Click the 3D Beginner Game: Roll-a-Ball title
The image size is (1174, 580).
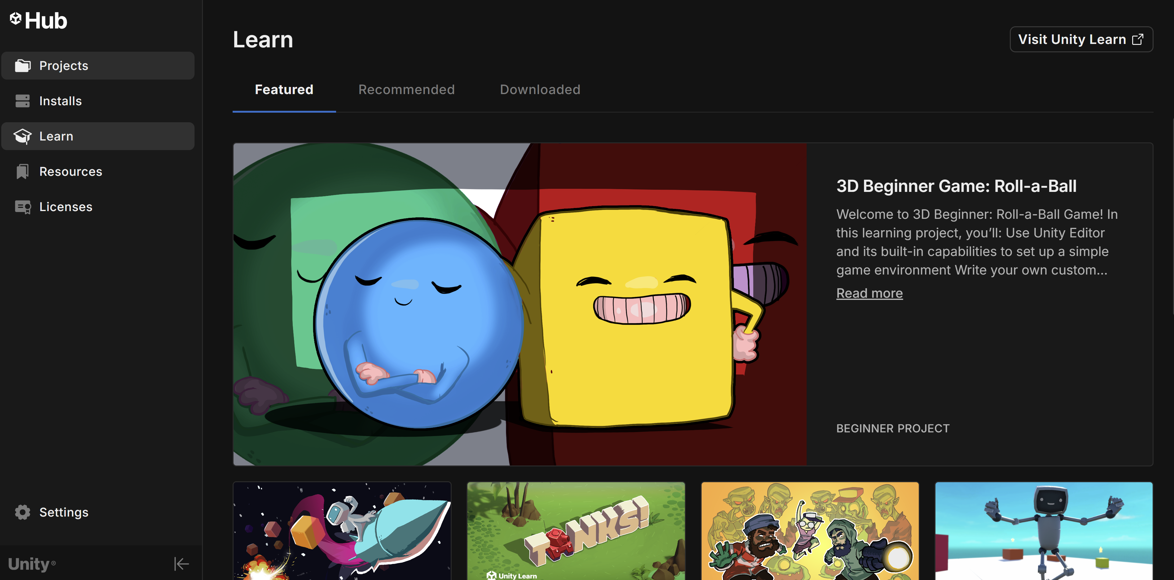956,186
